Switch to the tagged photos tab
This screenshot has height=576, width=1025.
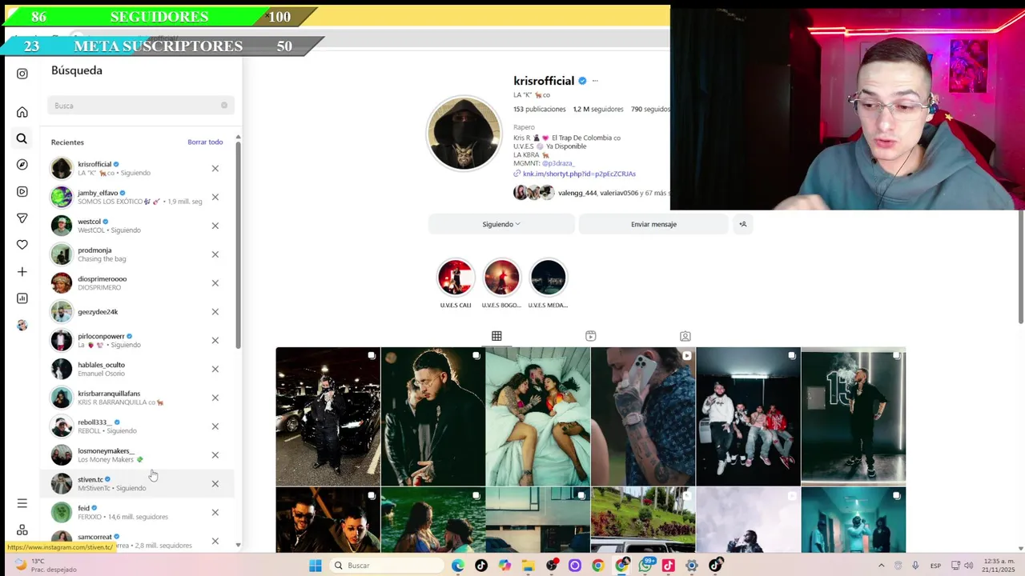[x=685, y=336]
